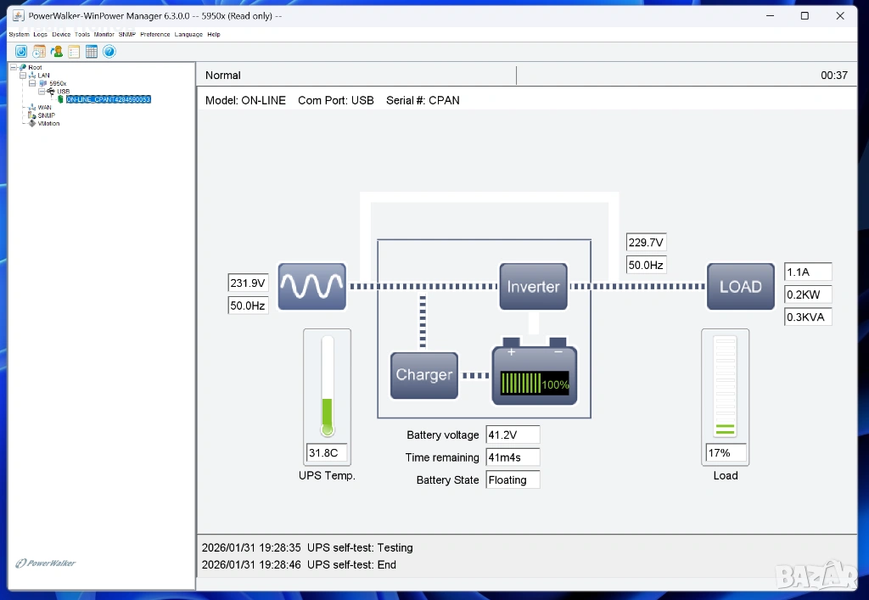Viewport: 869px width, 600px height.
Task: Click the Battery voltage 41.2V field
Action: (513, 435)
